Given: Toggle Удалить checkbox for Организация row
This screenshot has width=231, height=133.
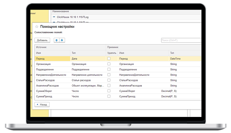Looking at the screenshot, I should tap(109, 64).
